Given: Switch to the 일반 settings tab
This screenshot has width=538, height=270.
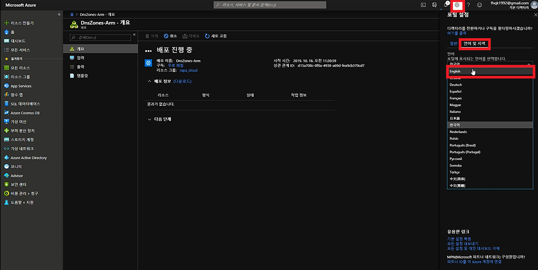Looking at the screenshot, I should [x=453, y=43].
